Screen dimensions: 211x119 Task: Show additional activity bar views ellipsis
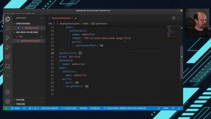8,75
